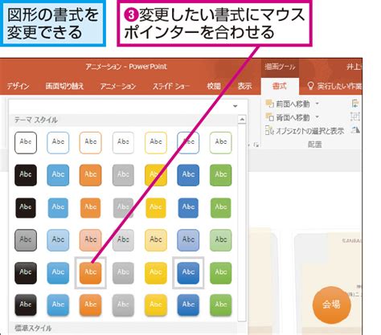Pick the green filled Abc style in second row

coord(220,175)
